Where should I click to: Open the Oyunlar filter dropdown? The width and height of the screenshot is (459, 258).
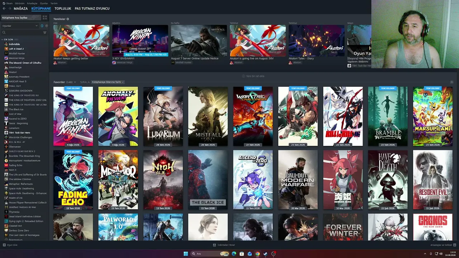(20, 26)
